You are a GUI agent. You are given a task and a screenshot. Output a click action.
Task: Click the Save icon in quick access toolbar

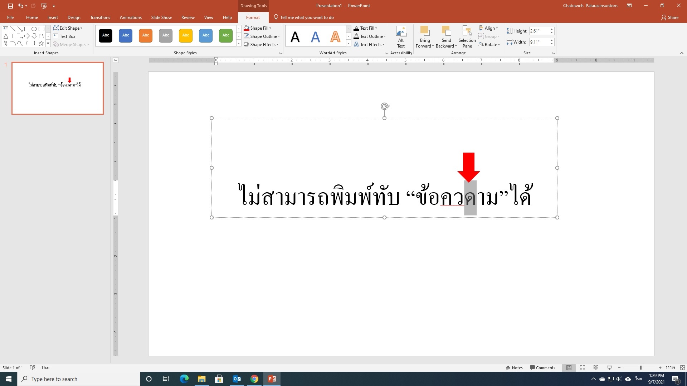tap(10, 6)
